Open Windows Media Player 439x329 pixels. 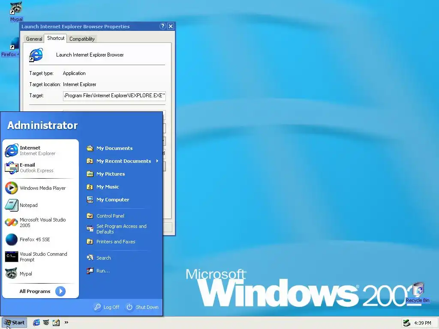tap(40, 188)
